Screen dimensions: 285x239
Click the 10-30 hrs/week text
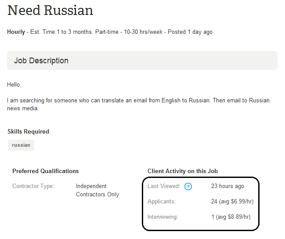(143, 32)
